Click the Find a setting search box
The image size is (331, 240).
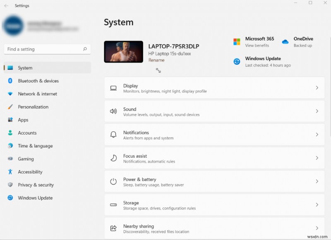coord(47,49)
